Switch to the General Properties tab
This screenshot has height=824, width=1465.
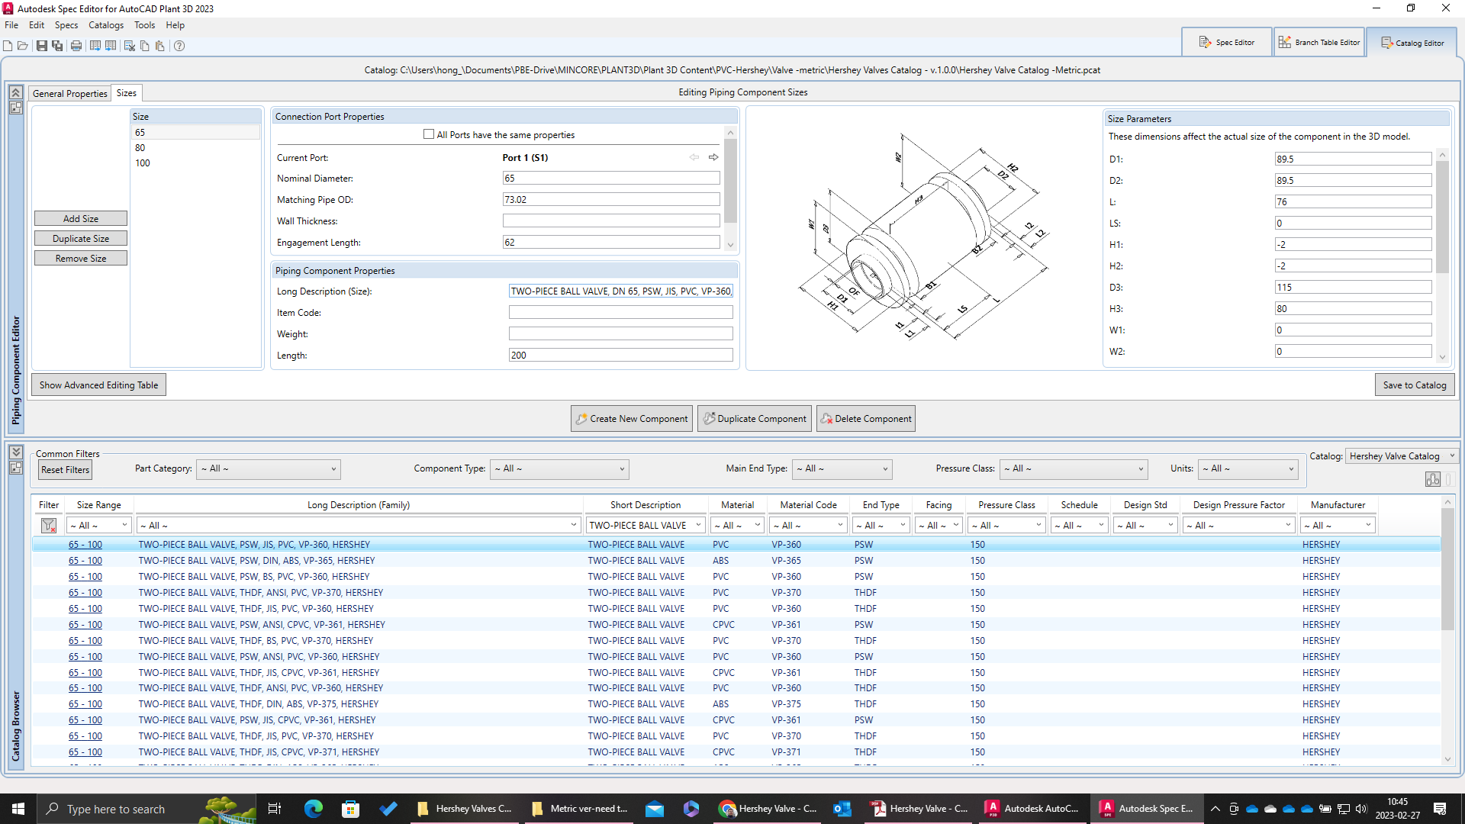coord(69,93)
